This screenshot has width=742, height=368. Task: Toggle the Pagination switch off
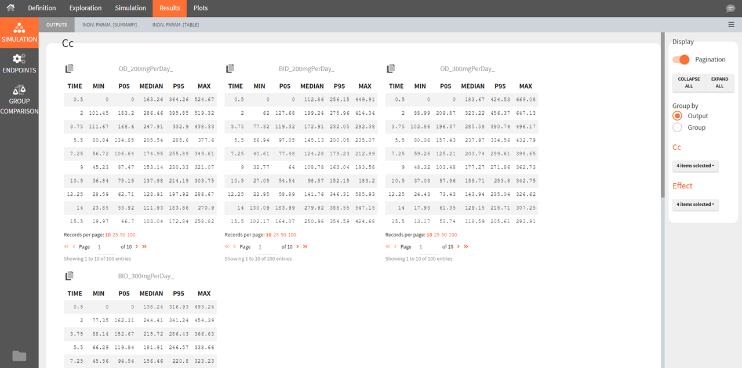tap(681, 59)
